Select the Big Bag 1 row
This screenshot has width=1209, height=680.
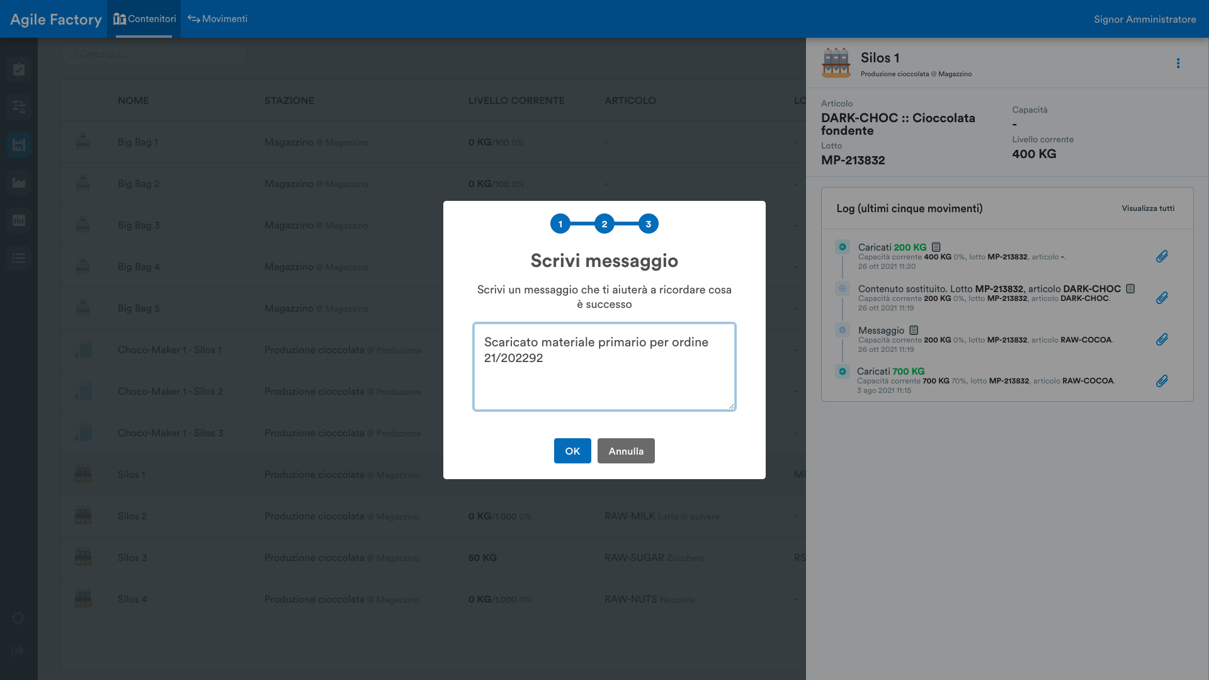point(433,142)
